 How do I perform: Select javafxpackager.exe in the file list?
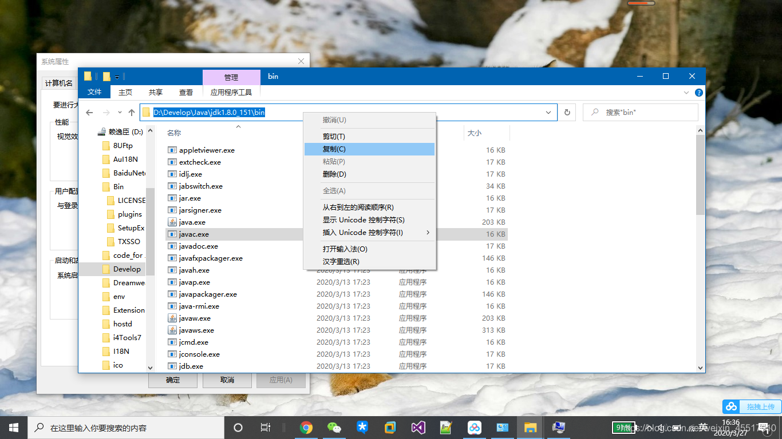[x=211, y=258]
